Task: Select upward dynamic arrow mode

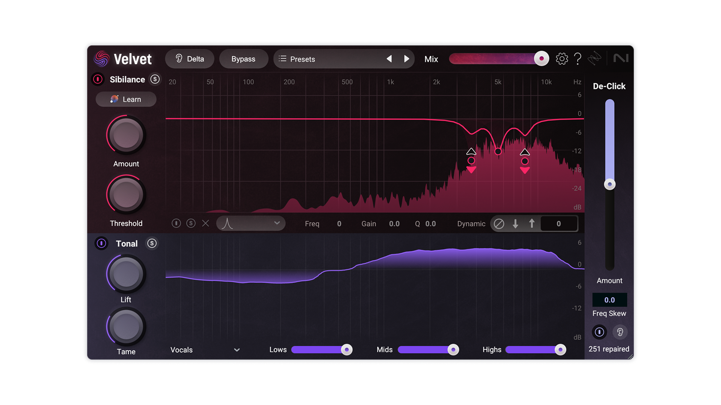Action: (532, 223)
